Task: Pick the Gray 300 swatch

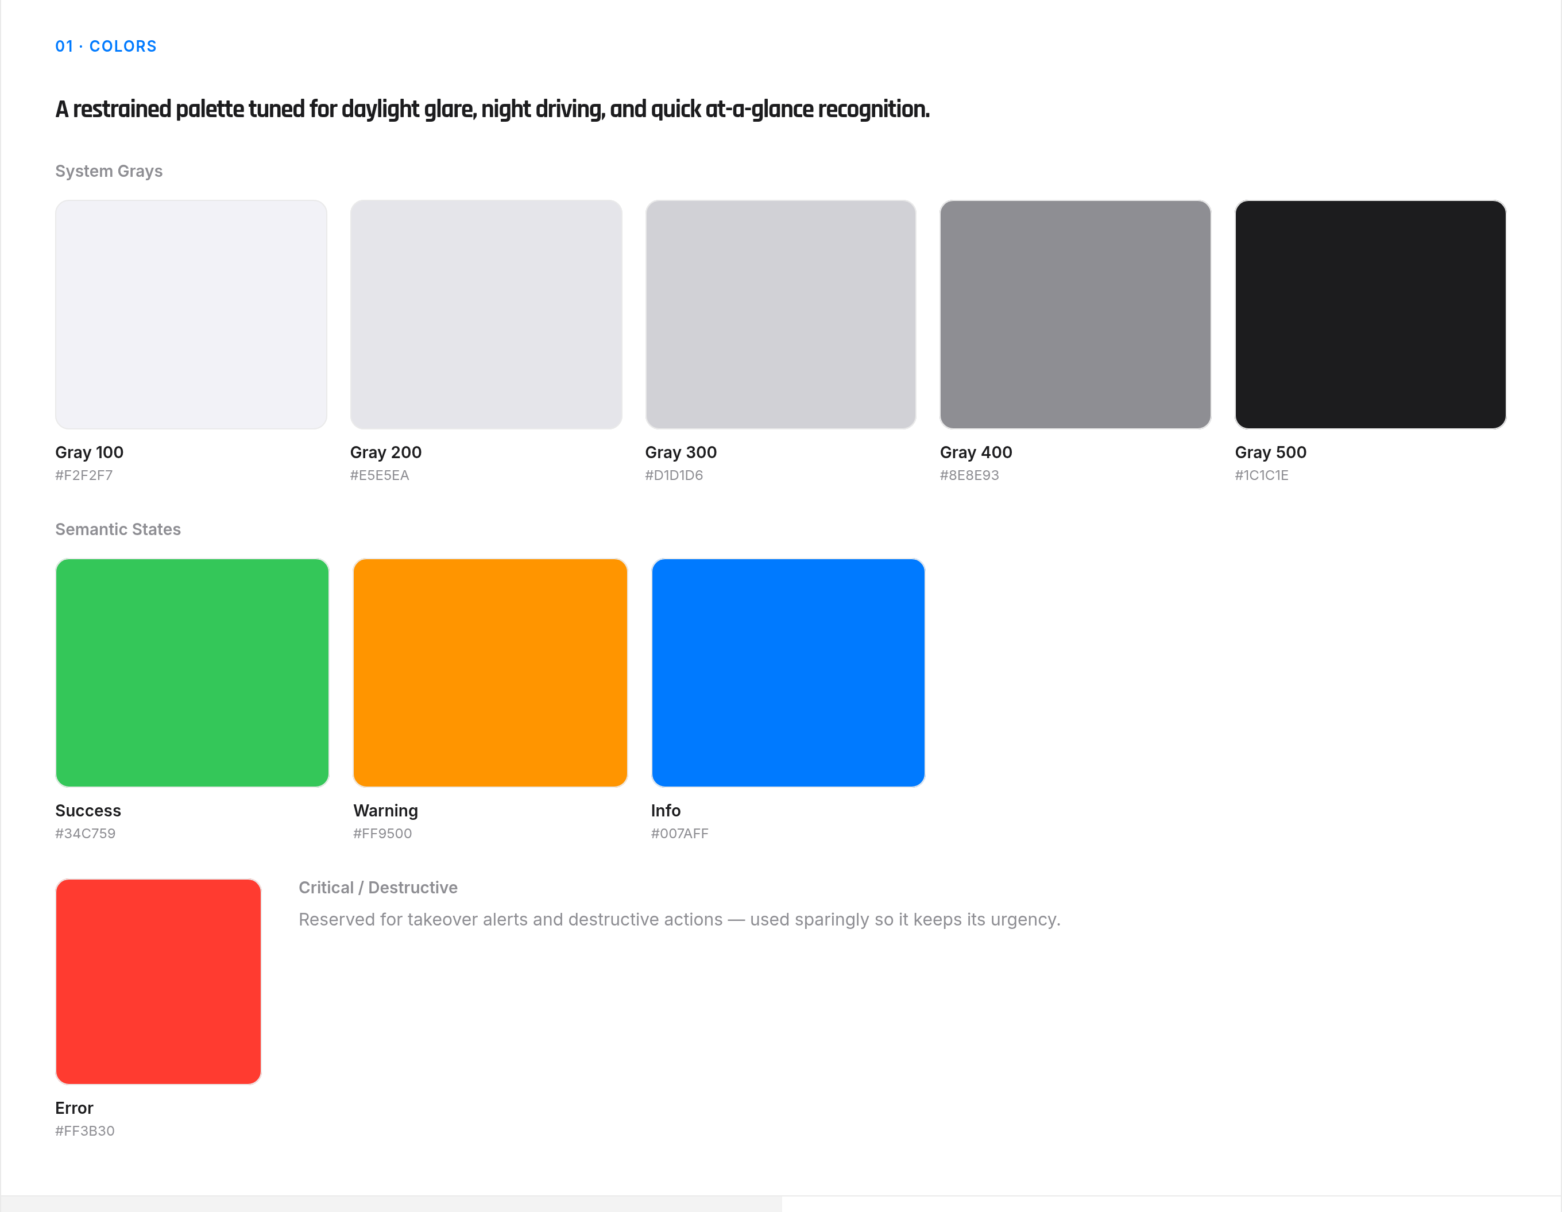Action: click(x=781, y=315)
